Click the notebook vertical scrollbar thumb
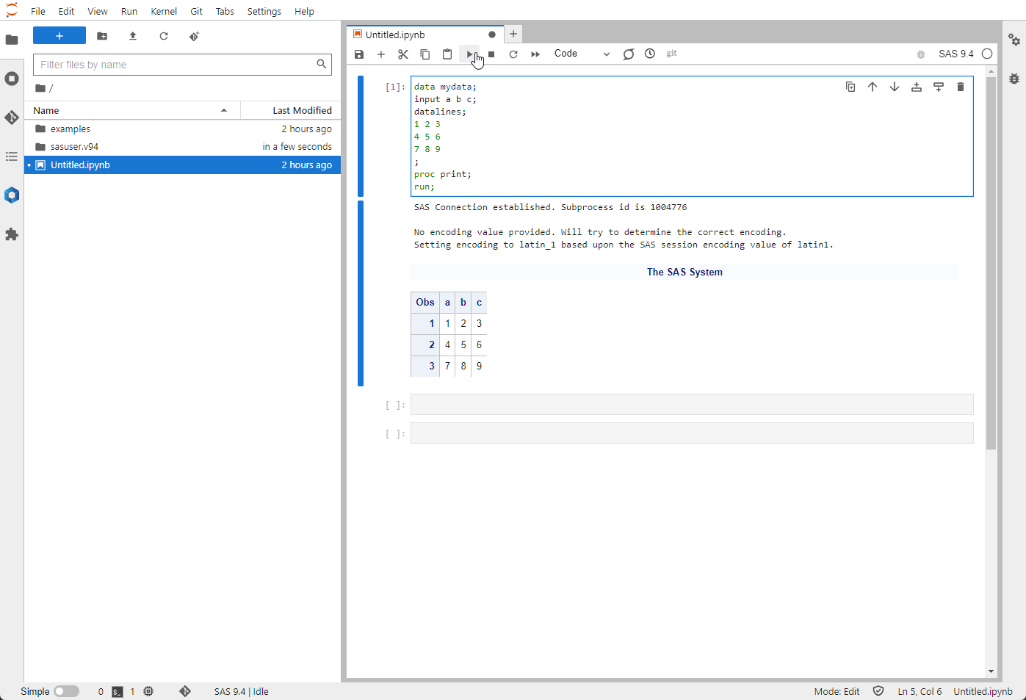1026x700 pixels. [991, 263]
